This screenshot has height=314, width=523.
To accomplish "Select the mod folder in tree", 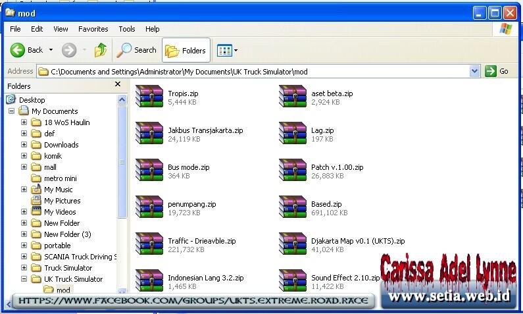I will [63, 290].
